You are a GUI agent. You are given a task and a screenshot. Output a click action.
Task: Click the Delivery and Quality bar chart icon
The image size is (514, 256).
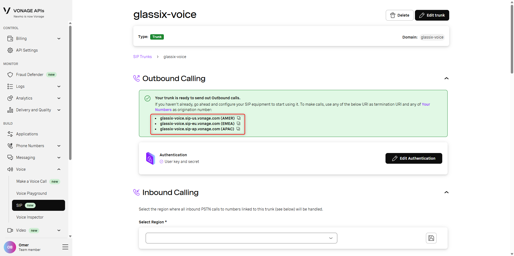pos(10,110)
